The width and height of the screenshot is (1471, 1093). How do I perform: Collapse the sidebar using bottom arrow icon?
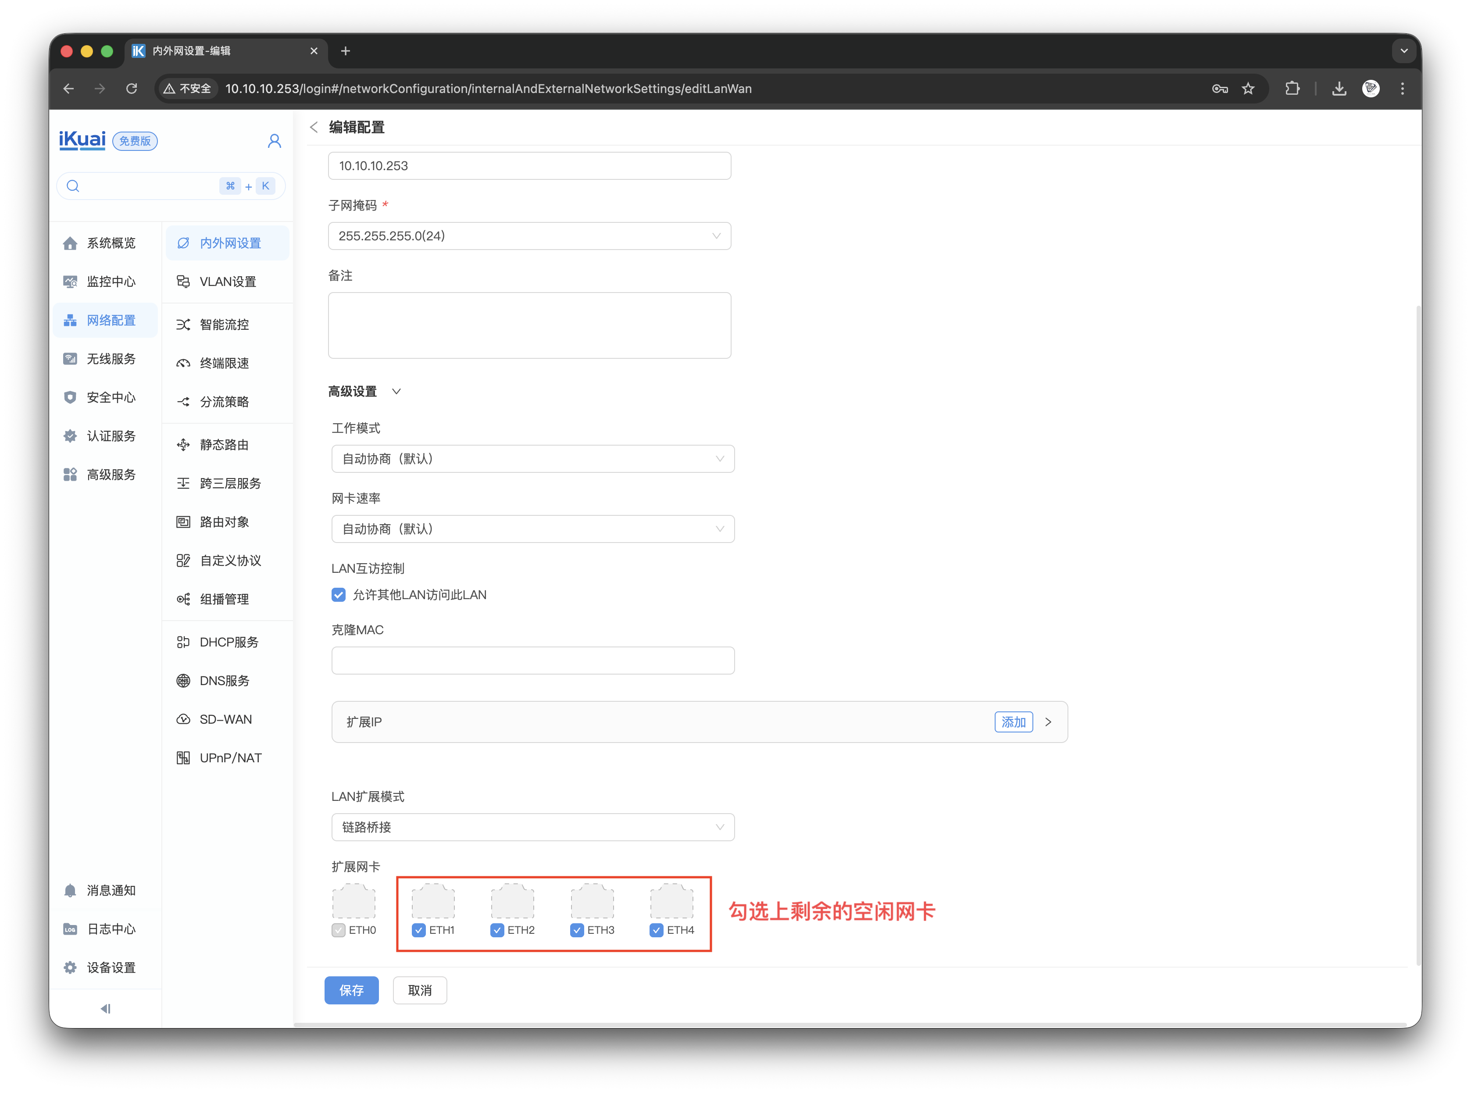coord(105,1008)
